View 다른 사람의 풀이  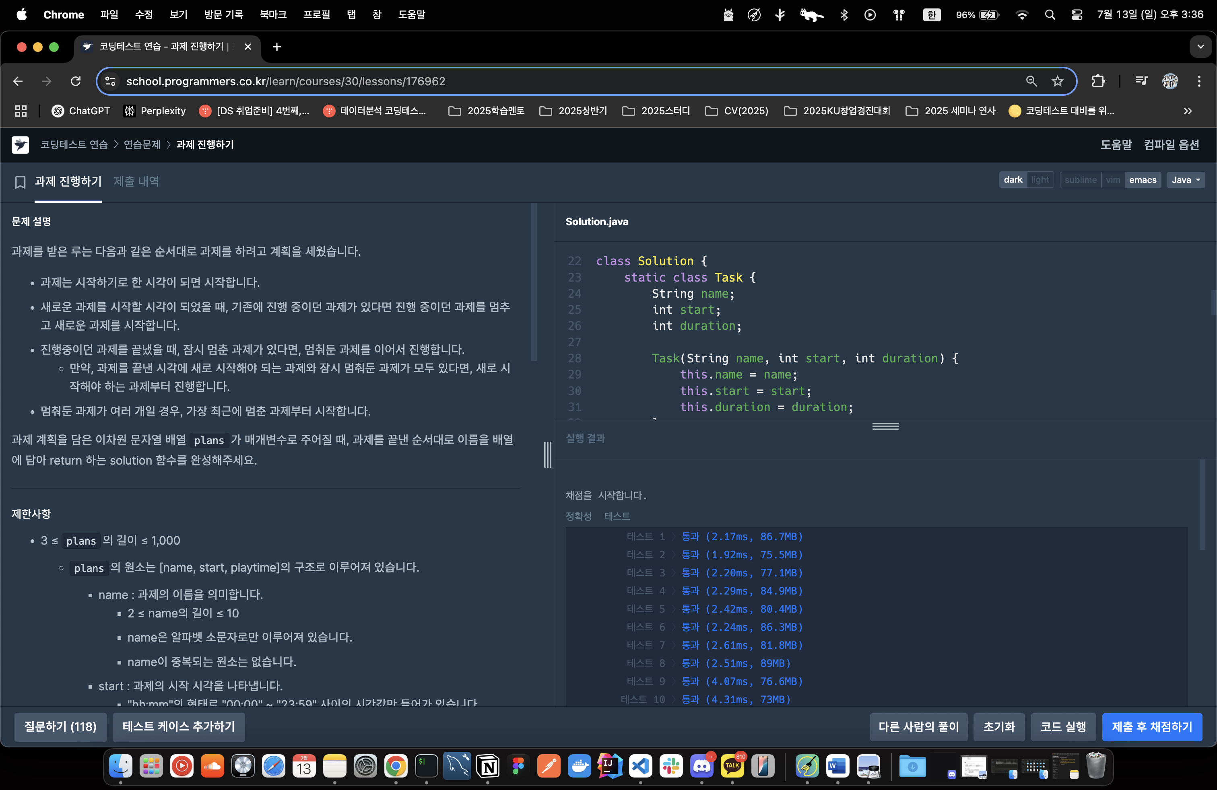click(x=918, y=726)
